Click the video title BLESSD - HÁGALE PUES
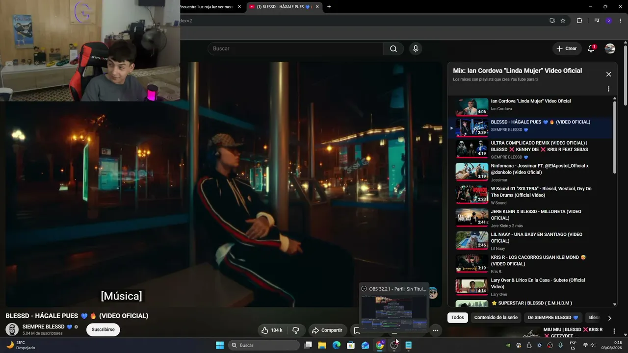The height and width of the screenshot is (353, 628). tap(77, 316)
